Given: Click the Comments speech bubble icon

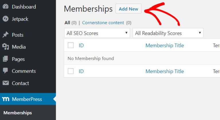Looking at the screenshot, I should tap(5, 71).
